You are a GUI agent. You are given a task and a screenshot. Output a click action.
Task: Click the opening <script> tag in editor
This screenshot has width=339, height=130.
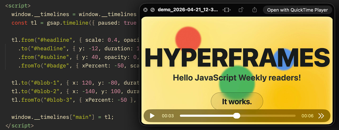click(18, 6)
